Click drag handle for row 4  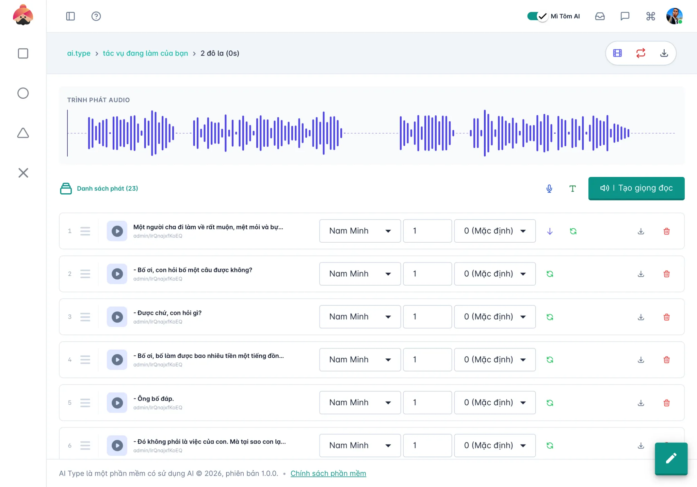coord(85,360)
